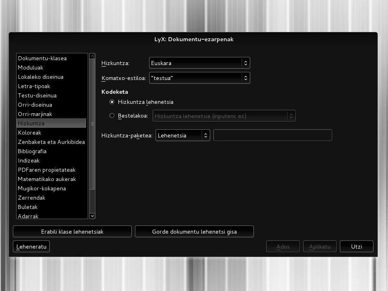Image resolution: width=388 pixels, height=291 pixels.
Task: Select the Bestelakoa radio option
Action: click(112, 116)
